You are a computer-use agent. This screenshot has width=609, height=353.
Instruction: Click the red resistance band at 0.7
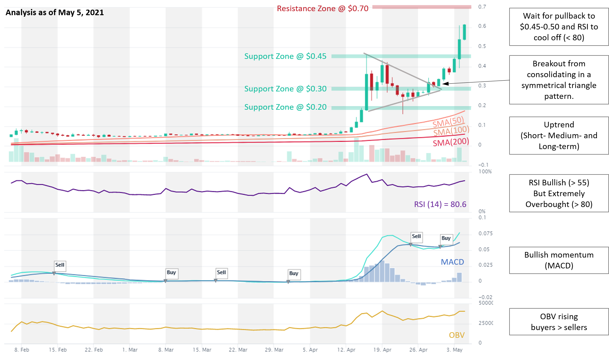click(x=421, y=7)
